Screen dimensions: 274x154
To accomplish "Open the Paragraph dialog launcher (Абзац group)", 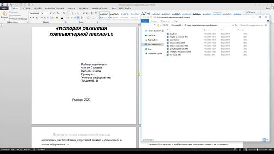I will 97,22.
